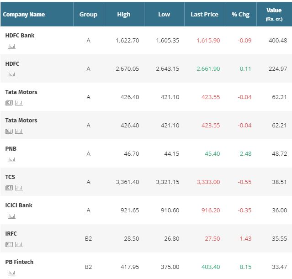Open the IRFC news icon
The width and height of the screenshot is (292, 279).
9,245
